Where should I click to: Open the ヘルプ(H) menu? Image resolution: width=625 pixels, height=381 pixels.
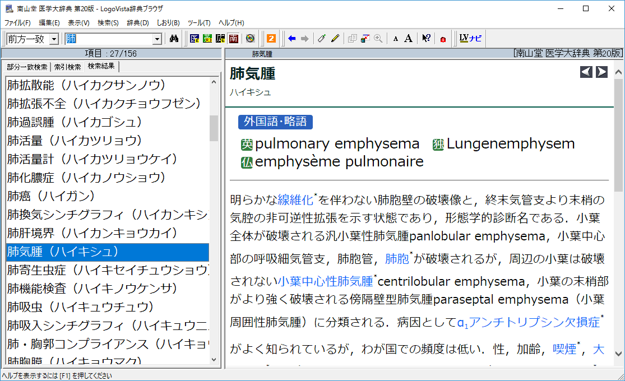(231, 23)
